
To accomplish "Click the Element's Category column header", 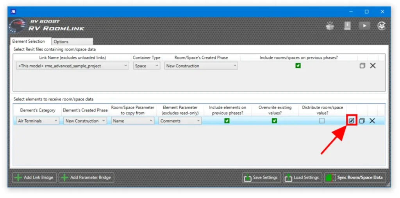I will pos(38,110).
